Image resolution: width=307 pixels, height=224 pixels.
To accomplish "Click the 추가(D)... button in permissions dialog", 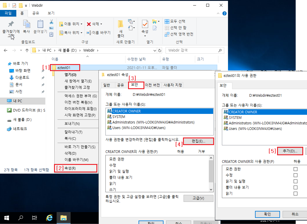I will pyautogui.click(x=290, y=151).
